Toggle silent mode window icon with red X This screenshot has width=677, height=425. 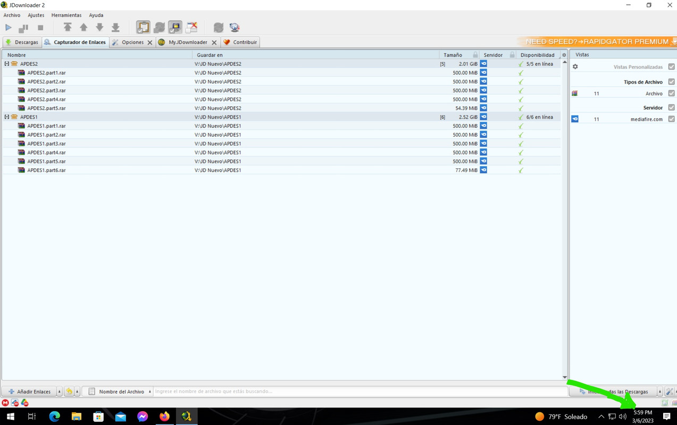click(x=191, y=27)
